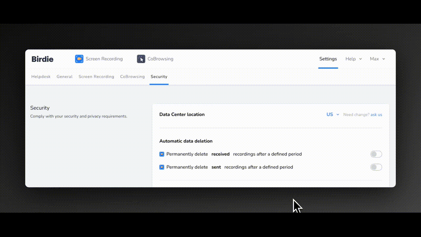Open the Help dropdown menu
421x237 pixels.
[354, 59]
